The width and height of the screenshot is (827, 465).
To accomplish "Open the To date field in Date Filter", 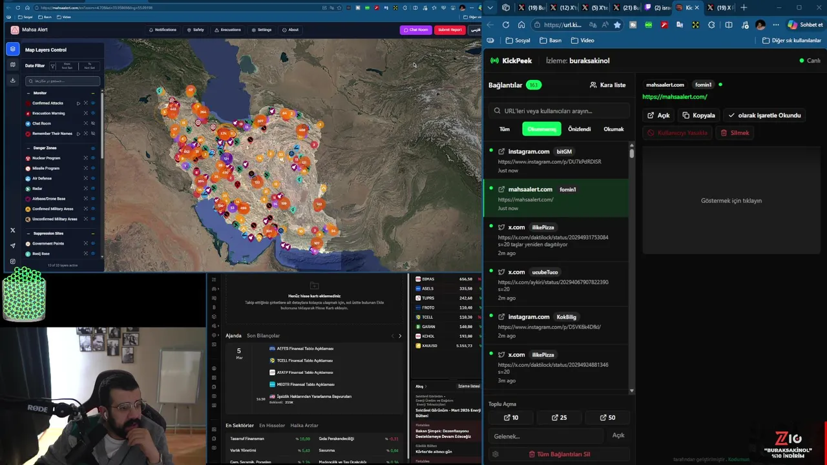I will click(89, 66).
